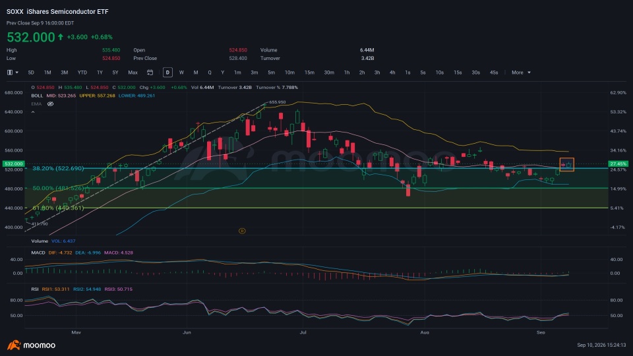Choose the 4h interval
Image resolution: width=633 pixels, height=356 pixels.
(392, 73)
